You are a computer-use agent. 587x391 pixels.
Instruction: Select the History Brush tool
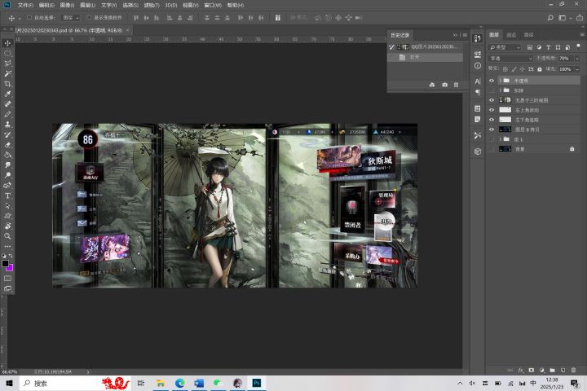pos(7,134)
